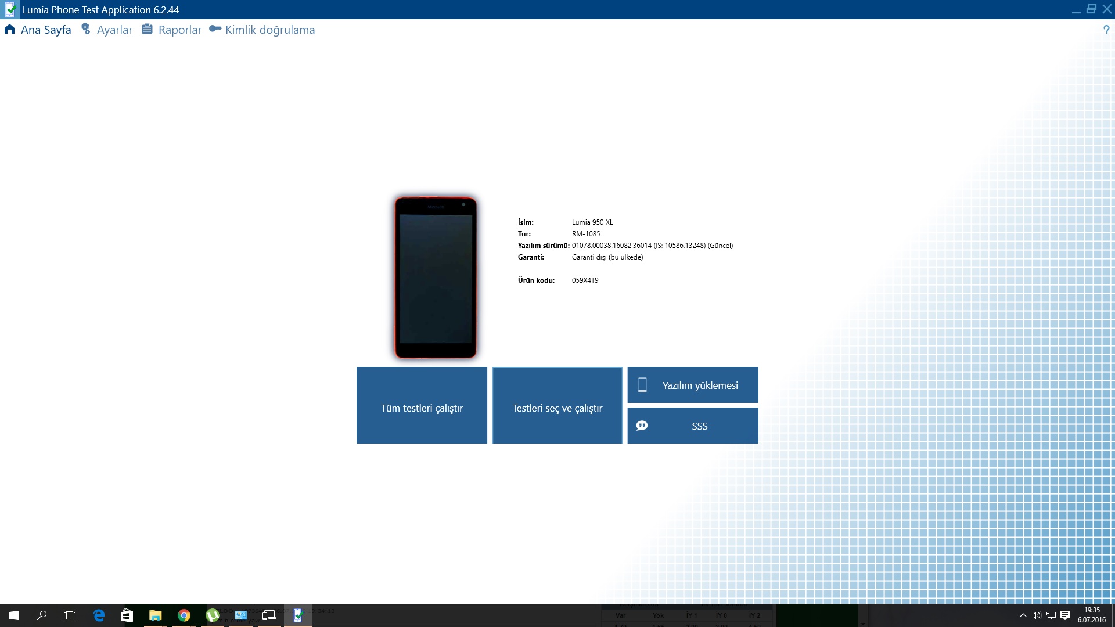Open the Raporlar reports menu
This screenshot has height=627, width=1115.
180,30
